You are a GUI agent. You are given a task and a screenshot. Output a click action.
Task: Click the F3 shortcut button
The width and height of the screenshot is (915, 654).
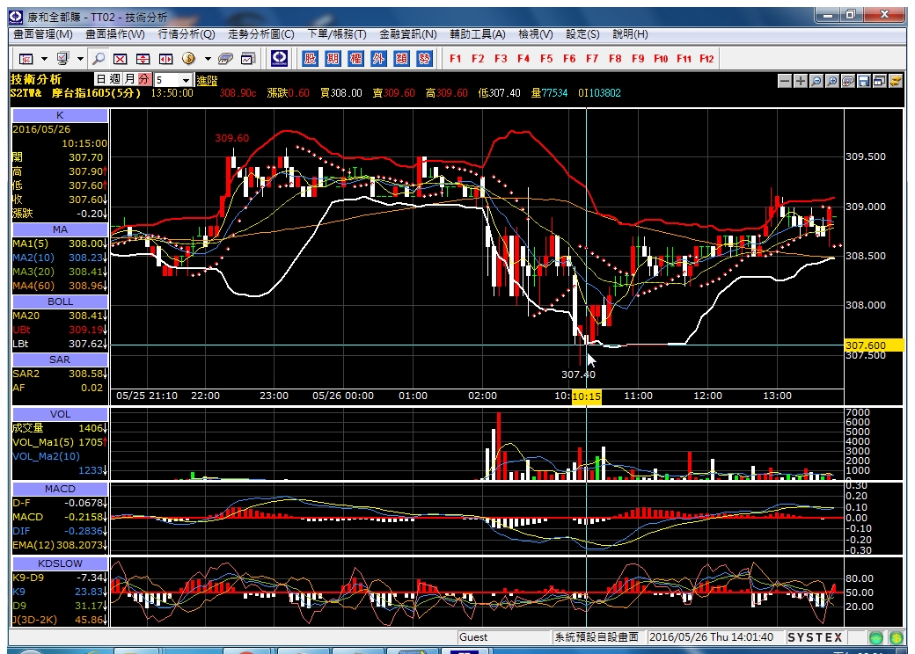pos(501,59)
